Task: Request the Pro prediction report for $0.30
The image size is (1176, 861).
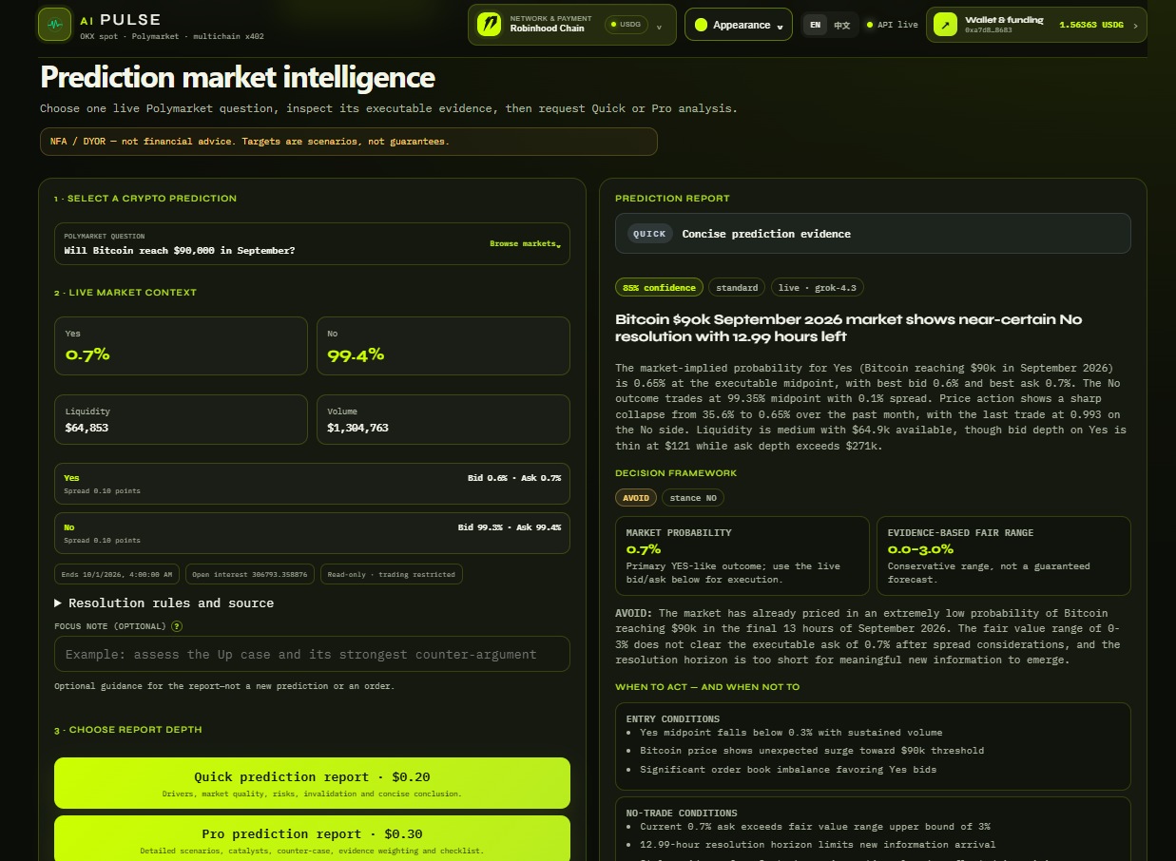Action: coord(312,838)
